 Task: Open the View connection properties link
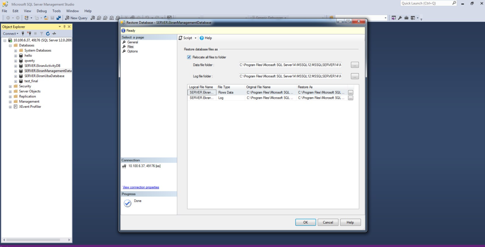[x=141, y=187]
